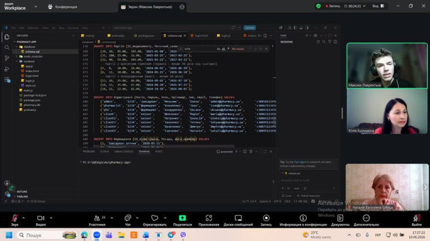Viewport: 430px width, 241px height.
Task: Open Zoom Apps
Action: tap(209, 220)
